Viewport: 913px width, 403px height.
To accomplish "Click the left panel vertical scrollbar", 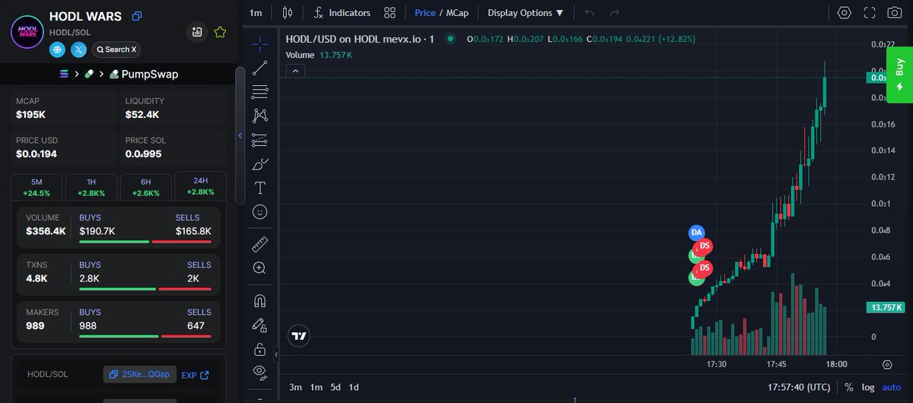I will [240, 135].
